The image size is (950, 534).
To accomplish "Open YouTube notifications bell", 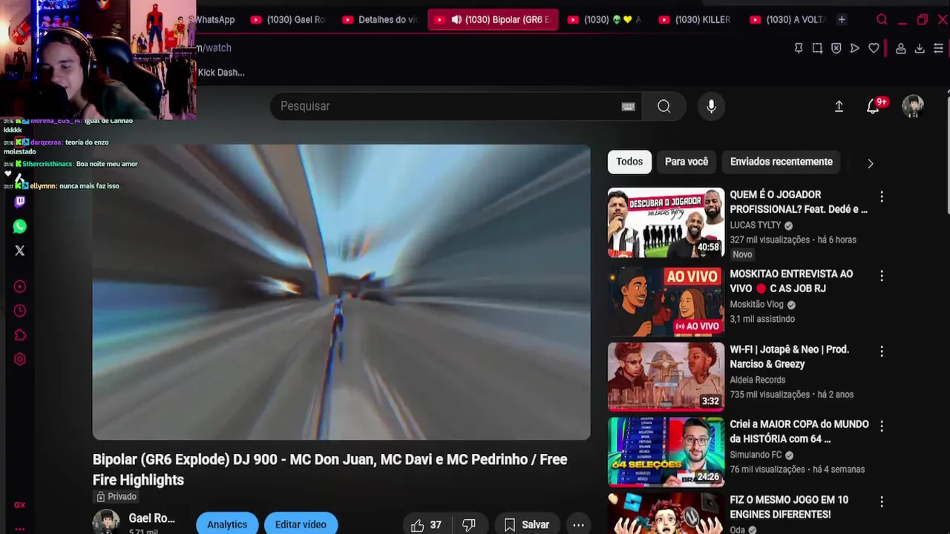I will tap(873, 107).
